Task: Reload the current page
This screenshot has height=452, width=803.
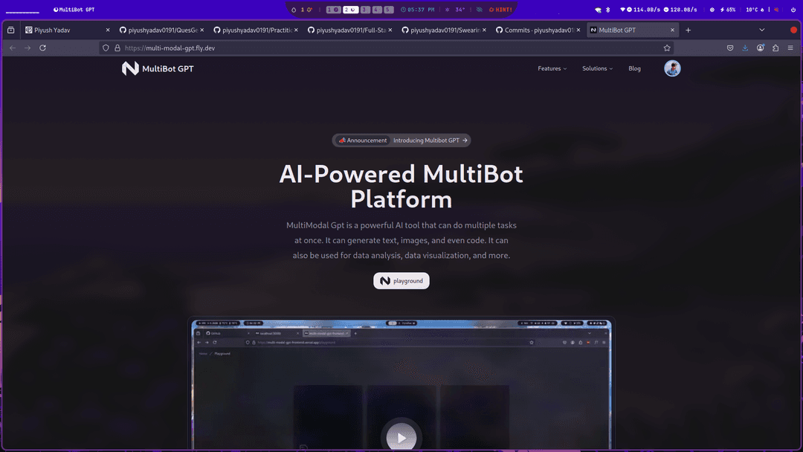Action: (43, 48)
